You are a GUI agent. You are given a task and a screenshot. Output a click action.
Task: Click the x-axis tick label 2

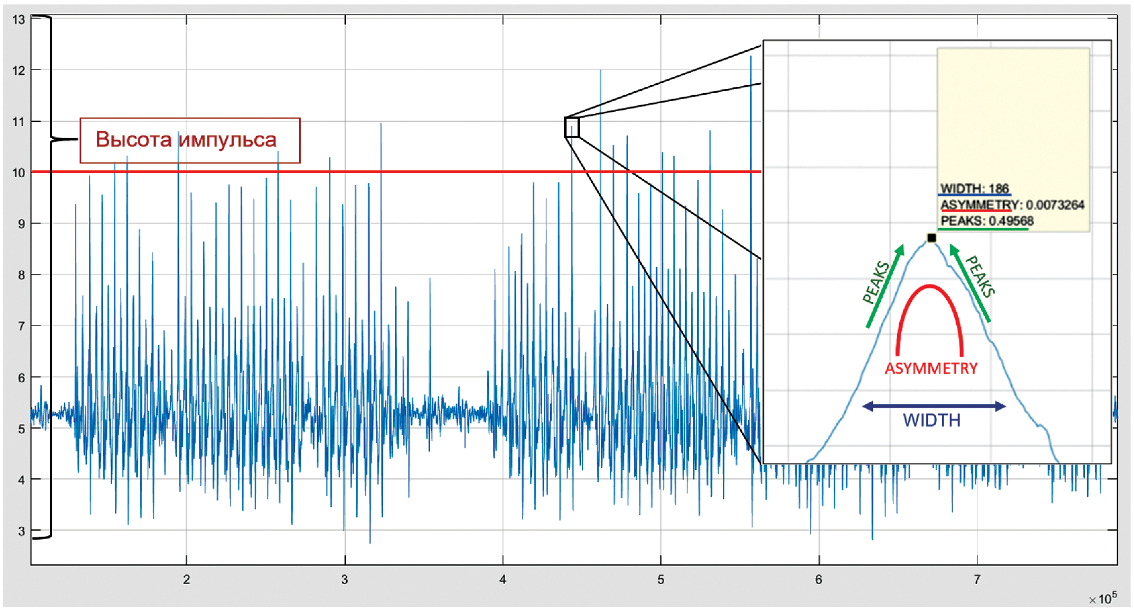coord(187,580)
